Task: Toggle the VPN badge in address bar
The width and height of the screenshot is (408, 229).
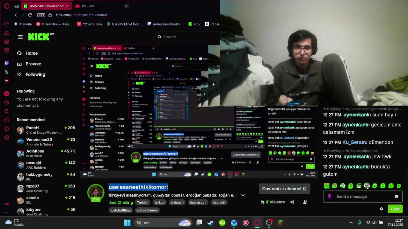Action: pos(41,15)
